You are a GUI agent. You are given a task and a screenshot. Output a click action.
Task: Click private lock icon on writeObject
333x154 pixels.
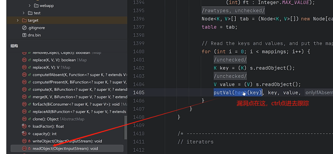click(x=29, y=141)
